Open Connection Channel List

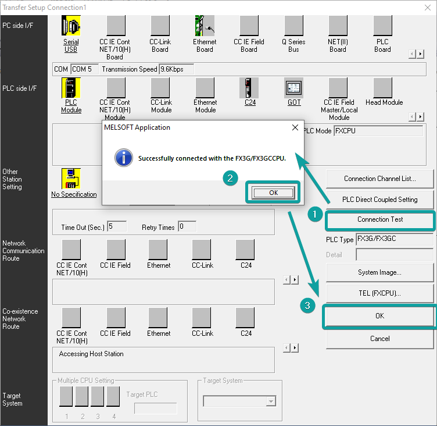(380, 179)
